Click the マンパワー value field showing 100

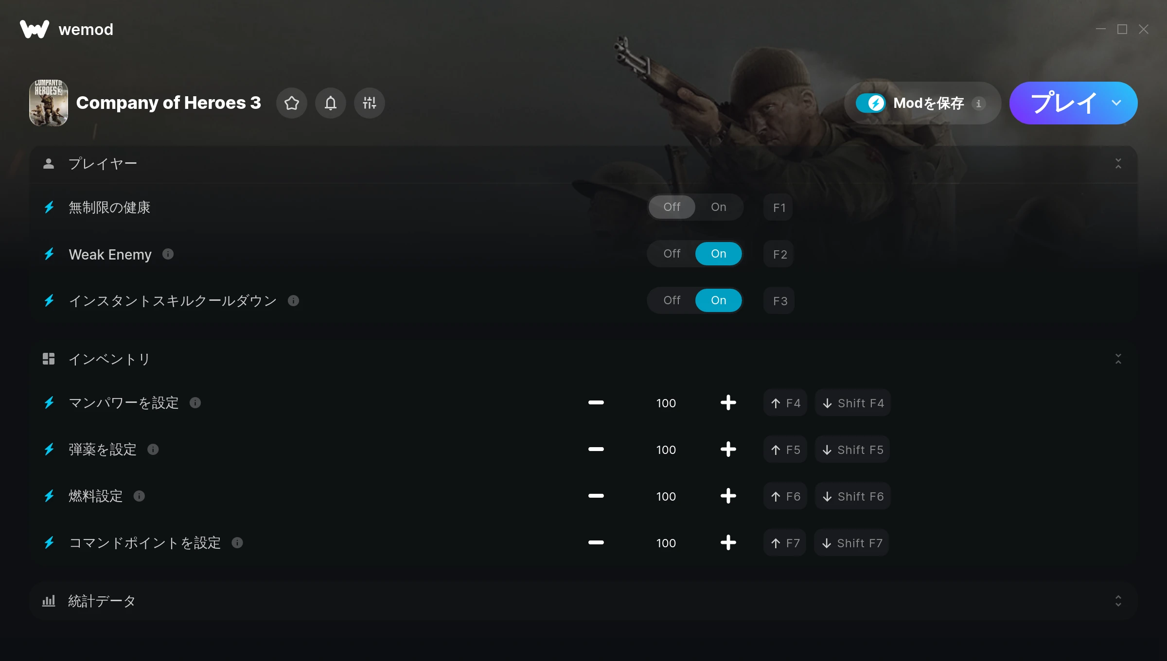coord(666,403)
